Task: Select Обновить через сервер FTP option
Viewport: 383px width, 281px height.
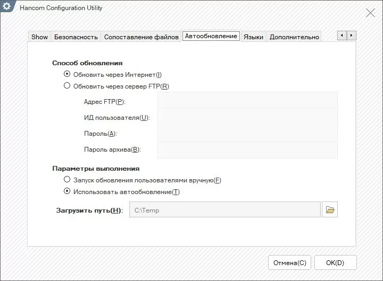Action: 67,86
